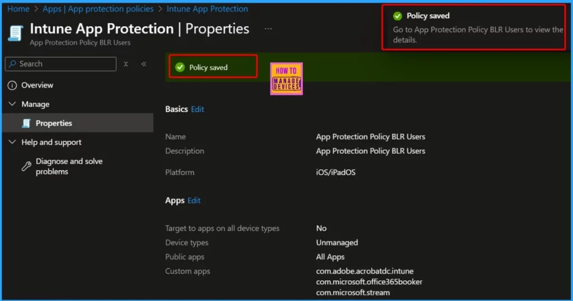Go to Apps | App protection policies breadcrumb
Viewport: 573px width, 301px height.
click(x=98, y=9)
